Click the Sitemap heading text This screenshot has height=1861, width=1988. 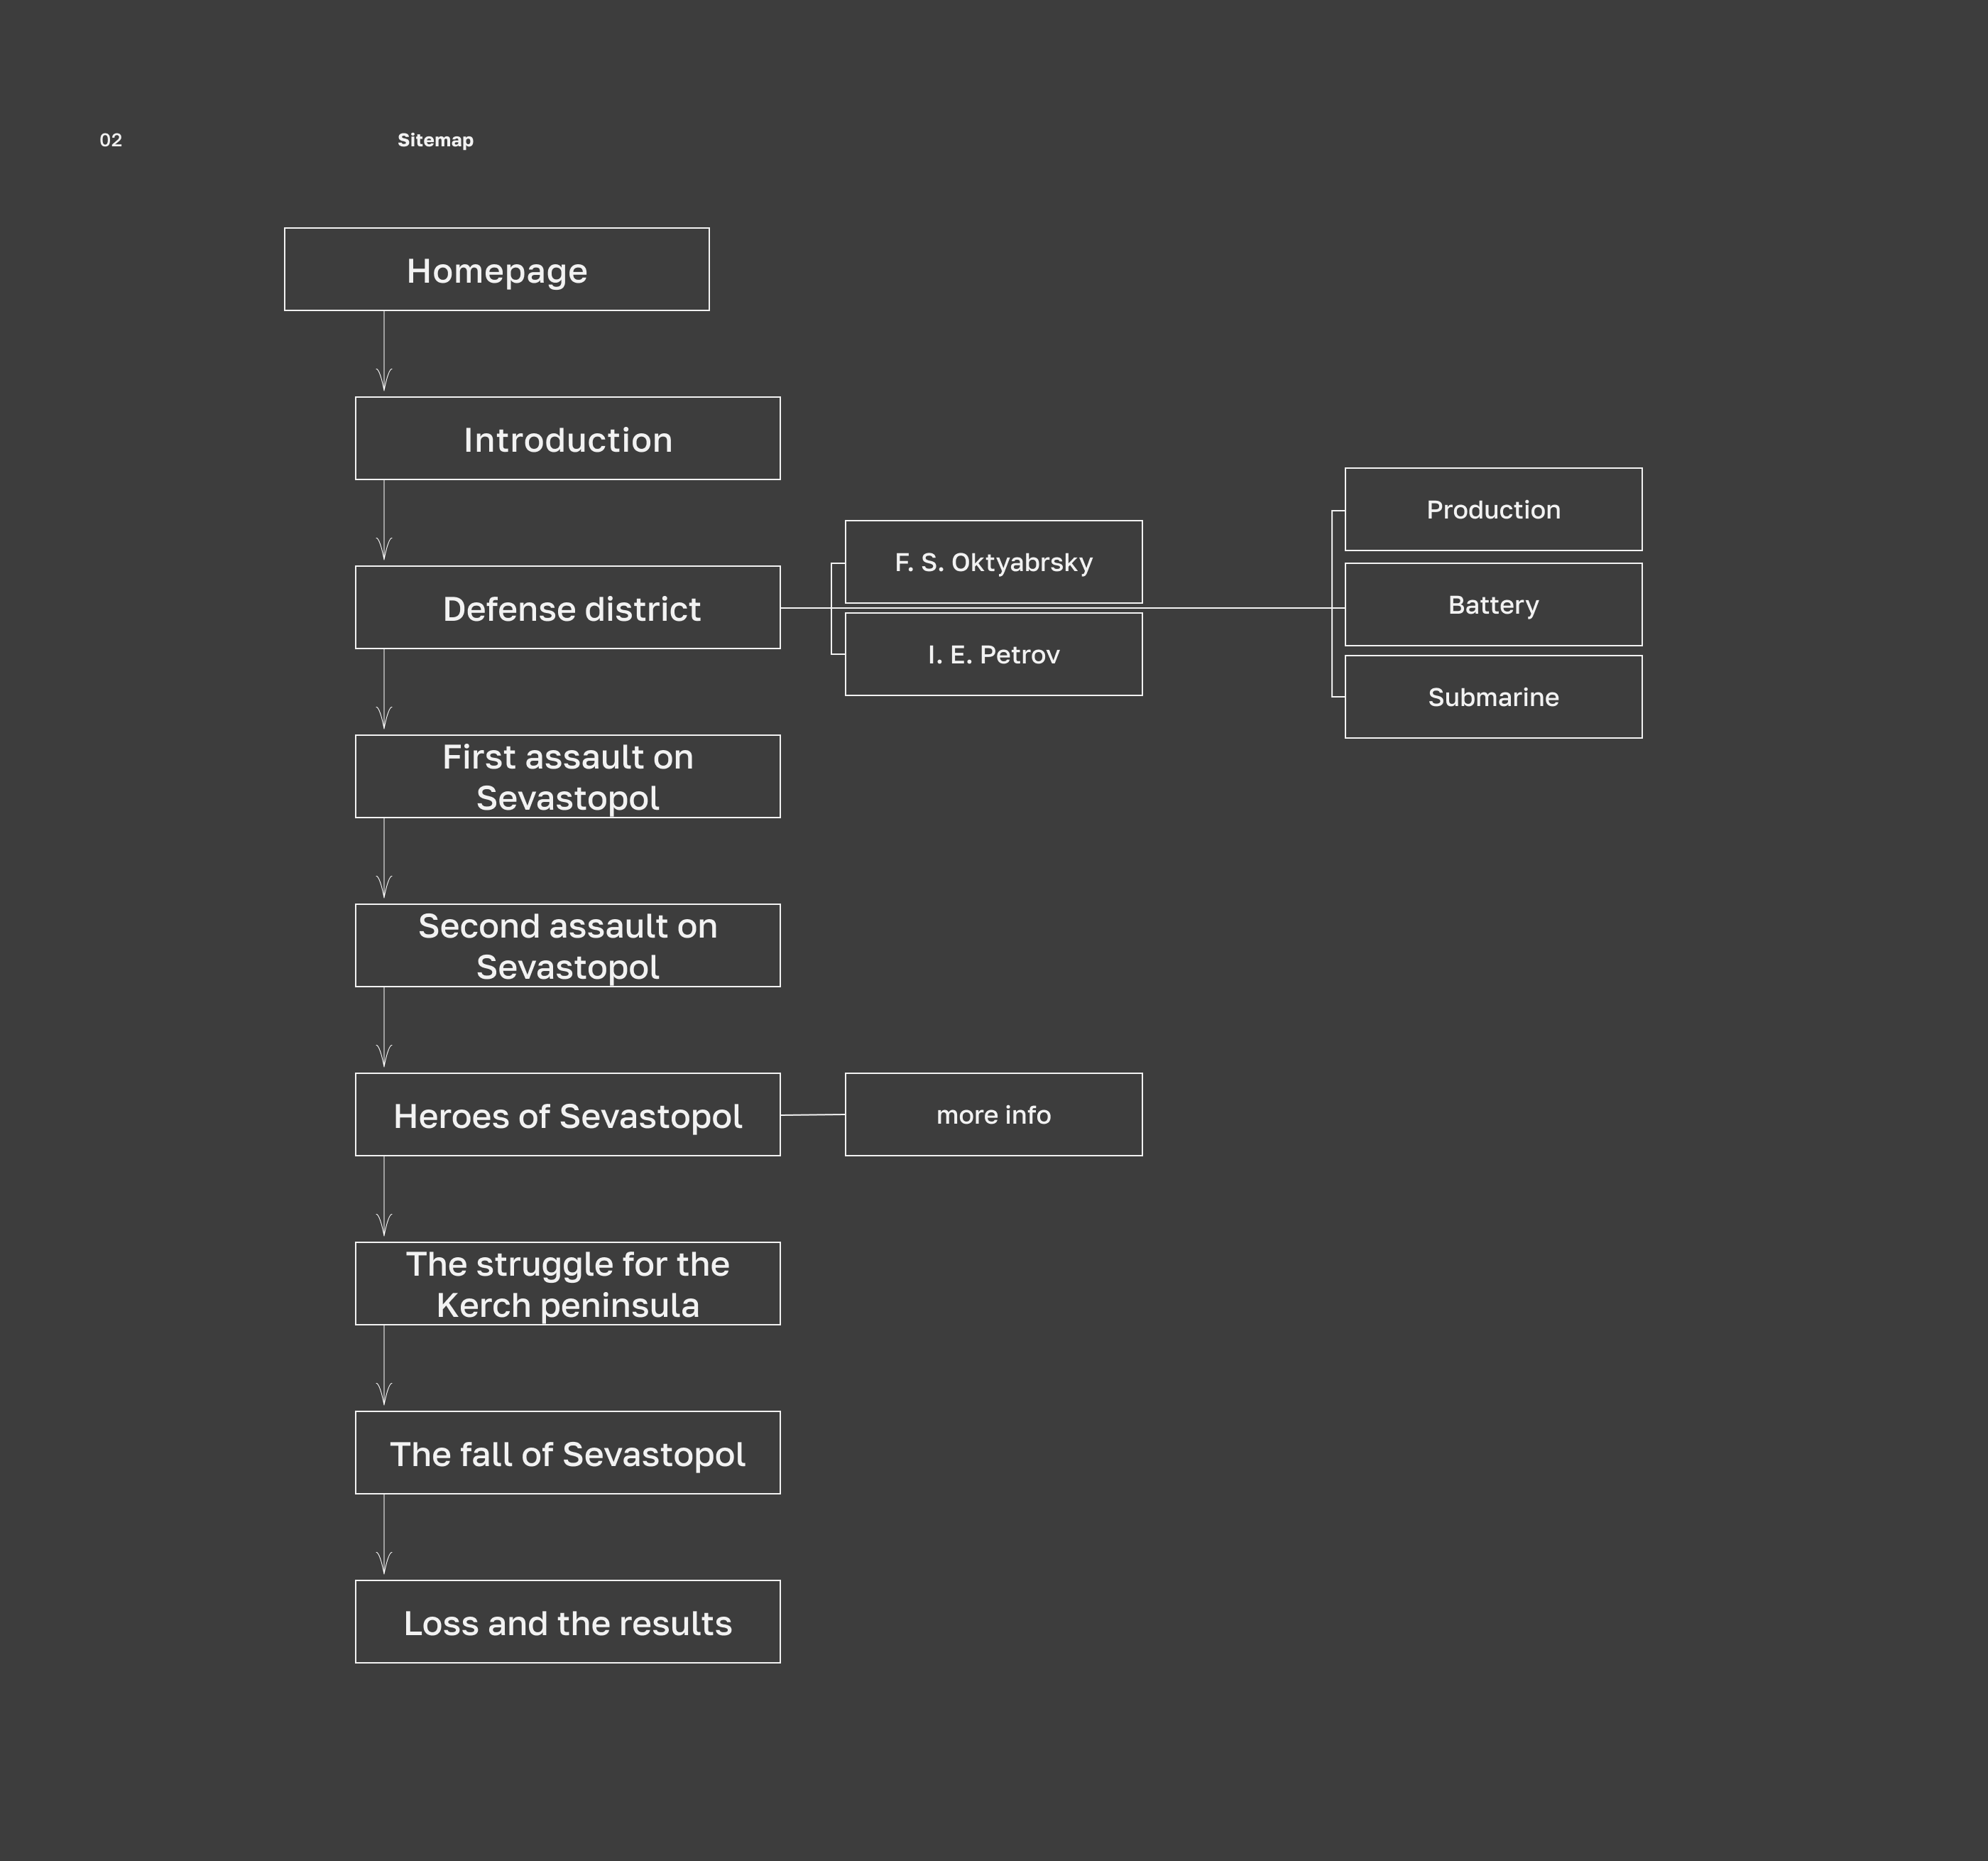pyautogui.click(x=435, y=140)
